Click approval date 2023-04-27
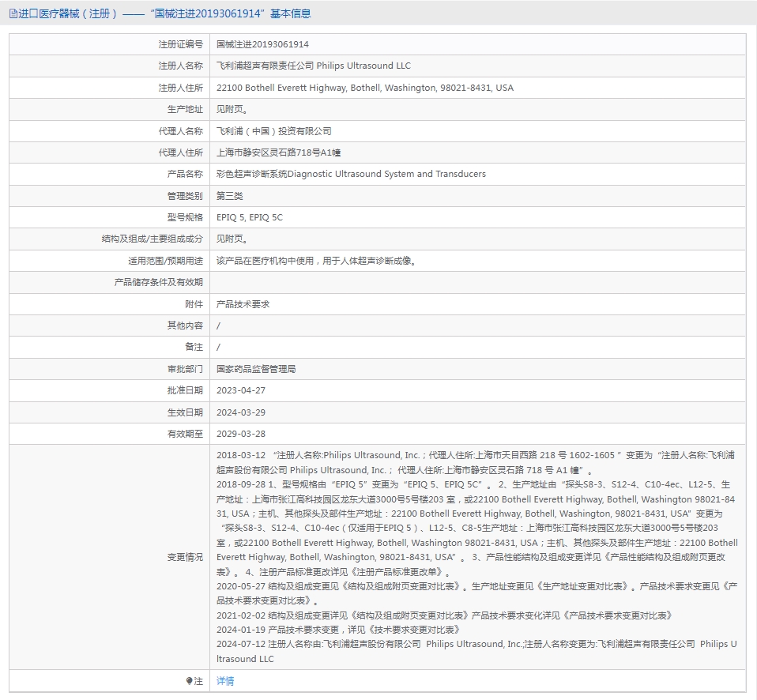This screenshot has height=700, width=757. click(241, 390)
